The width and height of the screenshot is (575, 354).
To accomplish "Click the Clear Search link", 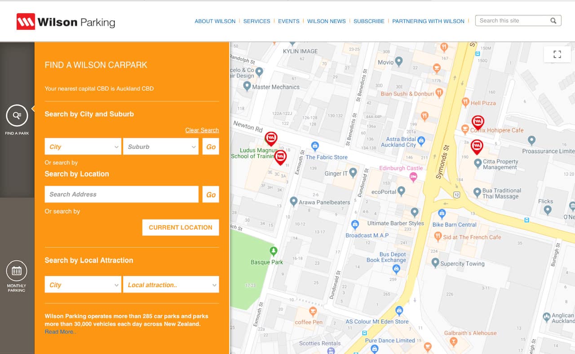I will point(202,130).
